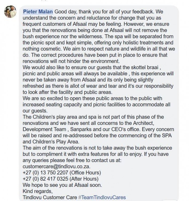Click the 'Development Team' text
Viewport: 189px width, 201px height.
(x=44, y=129)
